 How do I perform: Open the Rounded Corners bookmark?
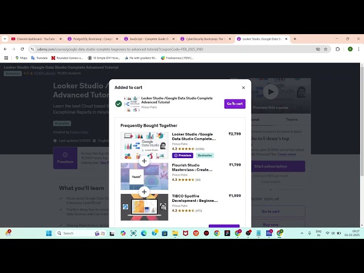[x=67, y=58]
